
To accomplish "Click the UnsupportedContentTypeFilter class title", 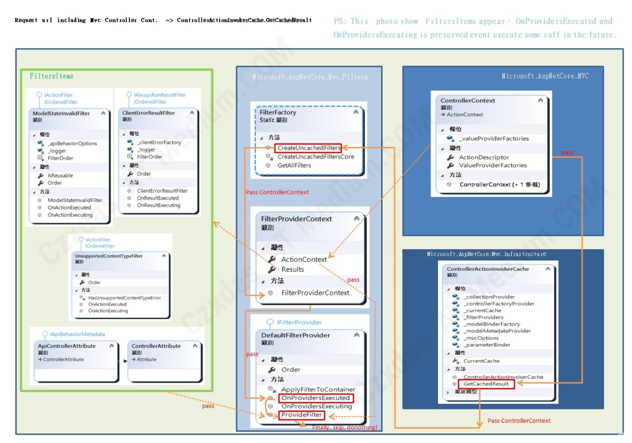I will [x=109, y=257].
